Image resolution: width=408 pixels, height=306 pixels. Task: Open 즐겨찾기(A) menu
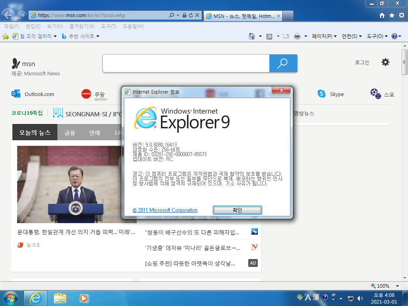[82, 26]
